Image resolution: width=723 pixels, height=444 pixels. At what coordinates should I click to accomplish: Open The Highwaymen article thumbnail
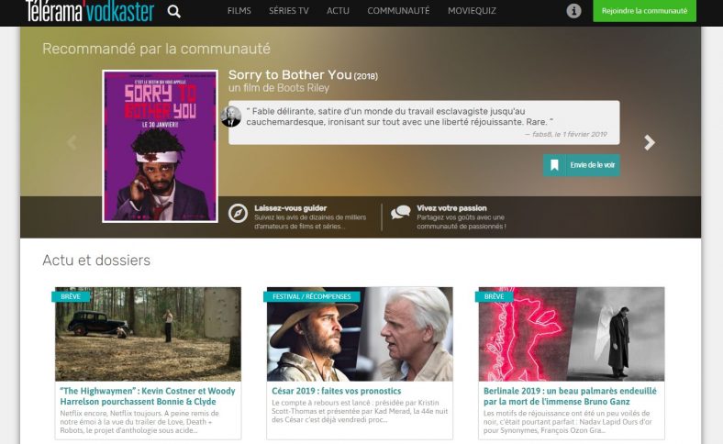coord(148,334)
